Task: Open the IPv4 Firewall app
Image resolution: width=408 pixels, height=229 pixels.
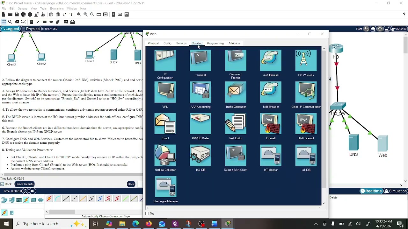Action: [271, 124]
